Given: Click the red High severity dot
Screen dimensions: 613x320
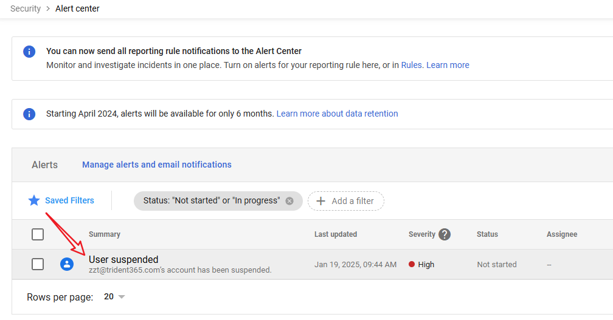Looking at the screenshot, I should point(412,265).
